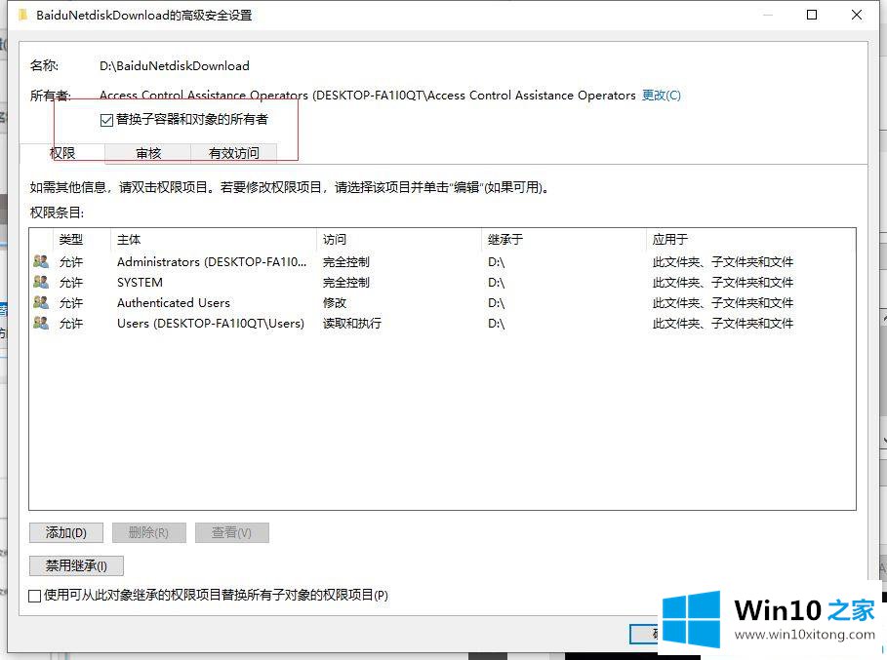Sort by the 主体 column header
887x660 pixels.
[214, 240]
